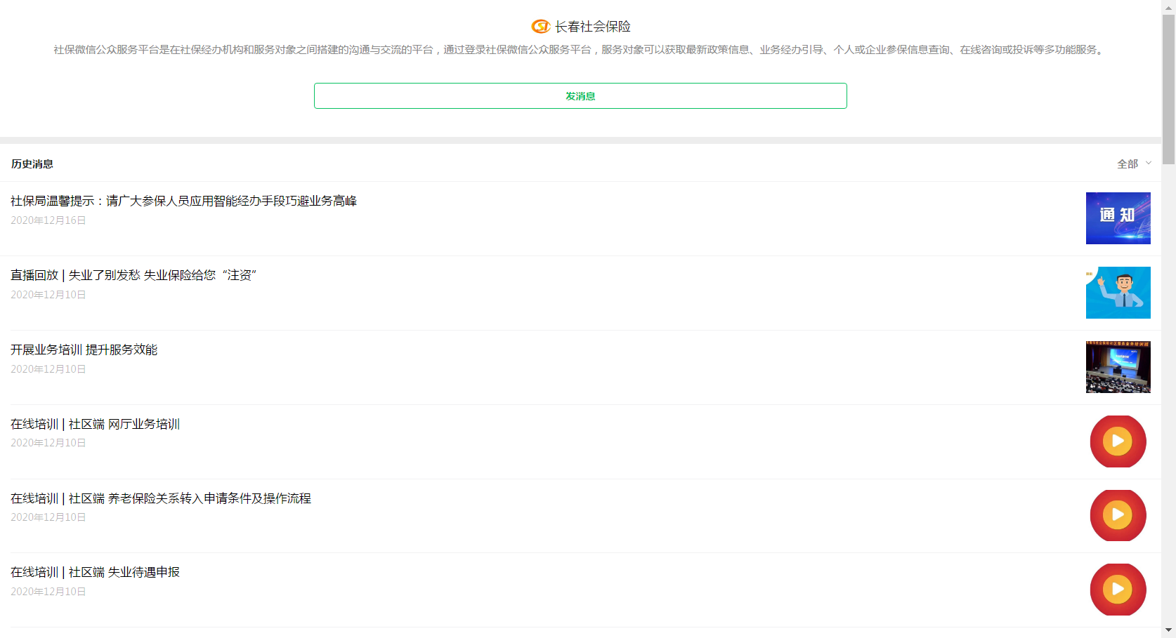Image resolution: width=1176 pixels, height=638 pixels.
Task: Click play icon for 养老保险关系转入 training
Action: click(x=1118, y=516)
